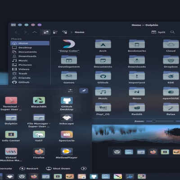This screenshot has height=180, width=180.
Task: Open Videos in Places sidebar
Action: tap(30, 69)
